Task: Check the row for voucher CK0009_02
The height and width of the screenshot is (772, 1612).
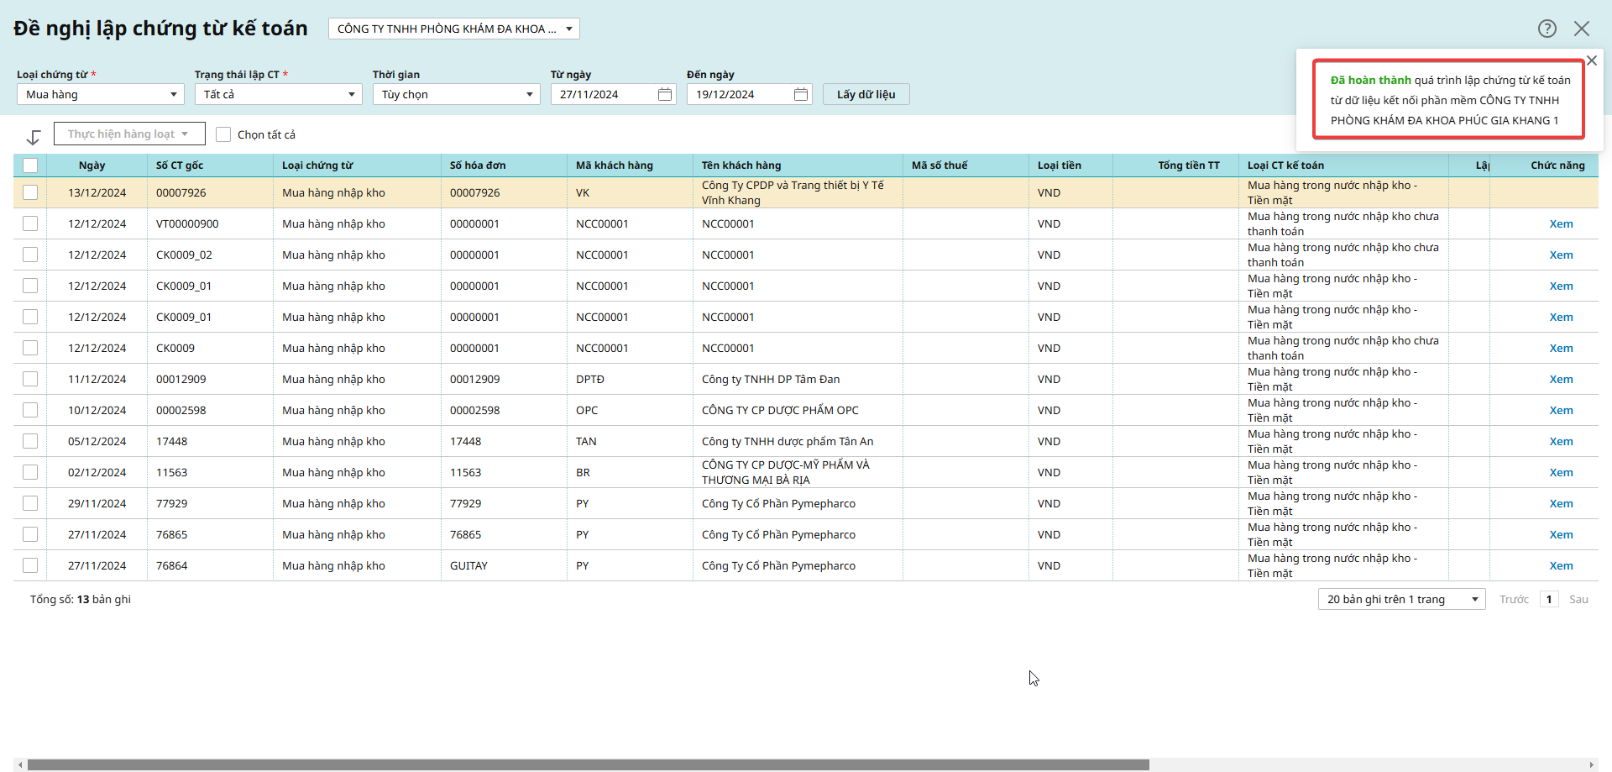Action: tap(30, 255)
